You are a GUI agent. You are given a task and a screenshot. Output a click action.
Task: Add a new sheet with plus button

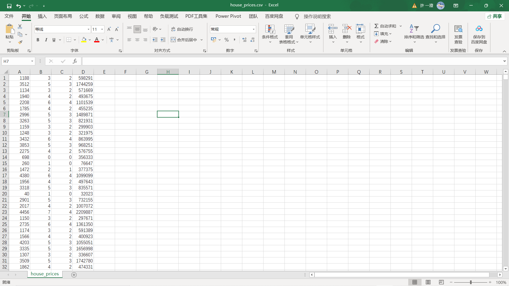pos(74,275)
